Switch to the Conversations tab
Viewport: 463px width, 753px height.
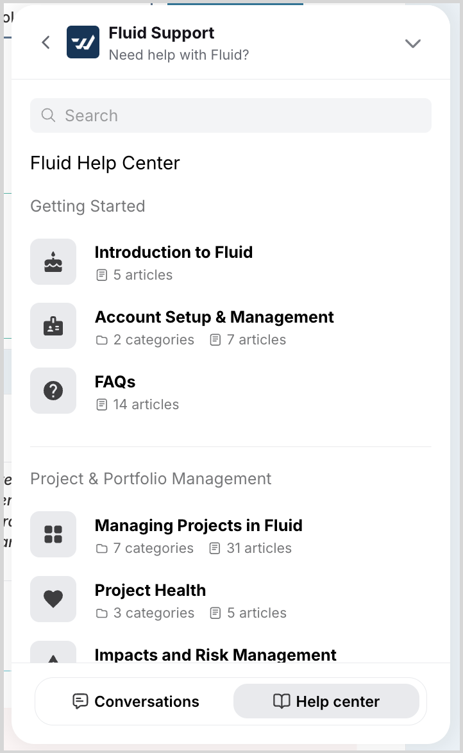click(136, 701)
